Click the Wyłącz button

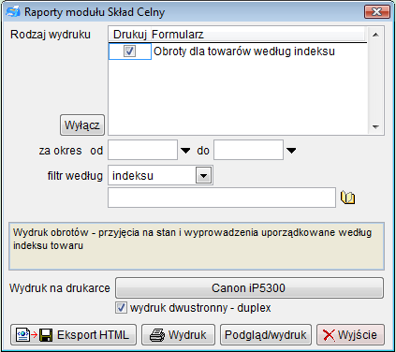[x=82, y=125]
